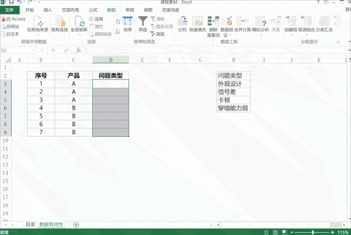The height and width of the screenshot is (235, 351).
Task: Click cell 信号差 in column H
Action: (x=233, y=92)
